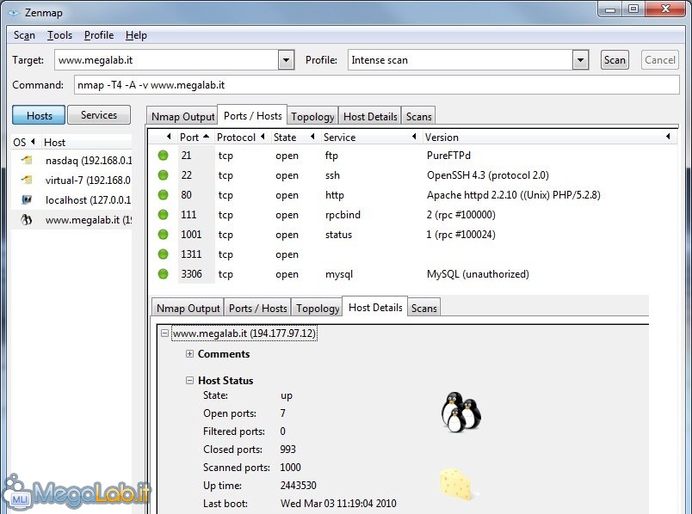Select localhost host in list
Viewport: 692px width, 514px height.
[x=71, y=200]
